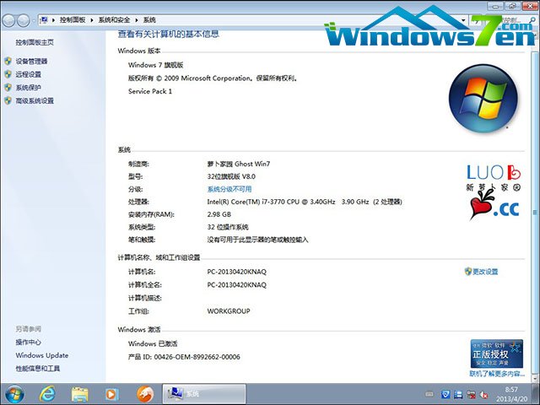
Task: Expand the arrow after 系统和安全 in breadcrumb
Action: click(137, 20)
